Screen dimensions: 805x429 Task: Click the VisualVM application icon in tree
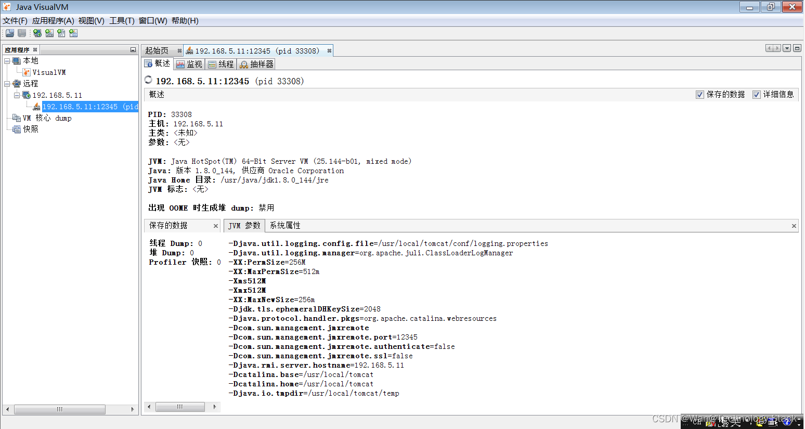pyautogui.click(x=27, y=72)
